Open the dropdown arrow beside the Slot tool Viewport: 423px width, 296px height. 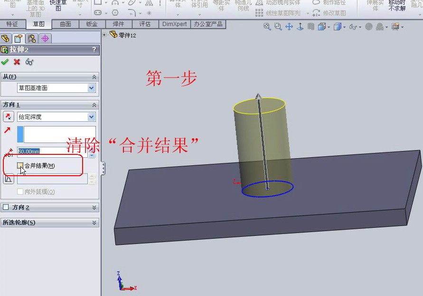point(106,13)
